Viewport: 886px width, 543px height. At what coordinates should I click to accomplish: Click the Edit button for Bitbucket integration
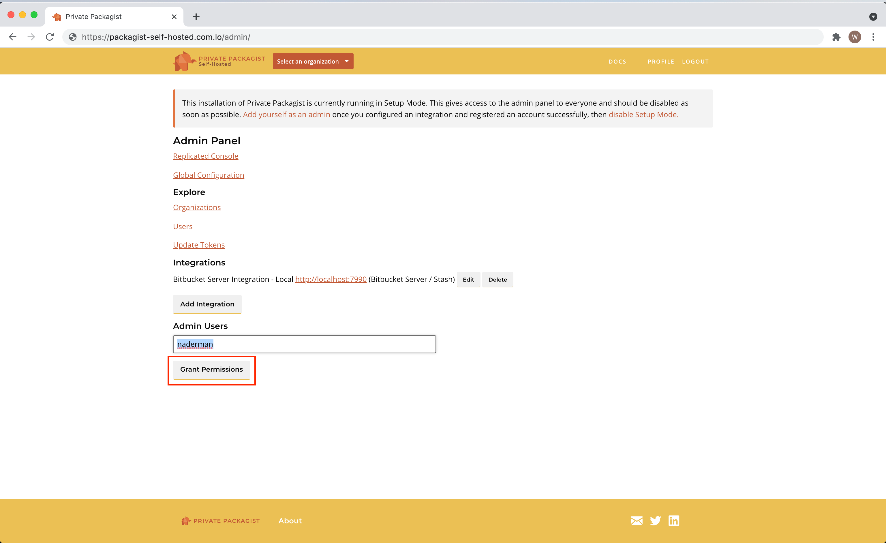(468, 279)
